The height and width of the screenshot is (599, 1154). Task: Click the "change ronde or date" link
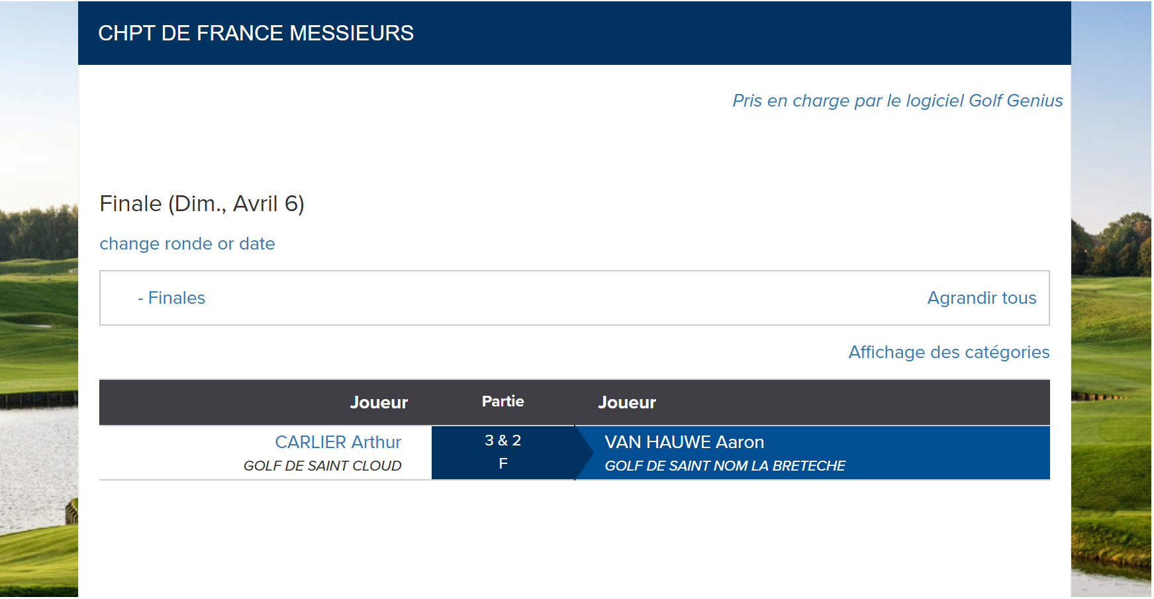[187, 244]
